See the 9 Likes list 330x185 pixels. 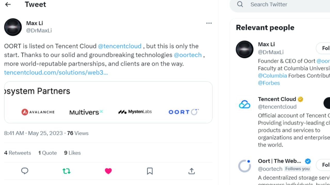pyautogui.click(x=72, y=153)
